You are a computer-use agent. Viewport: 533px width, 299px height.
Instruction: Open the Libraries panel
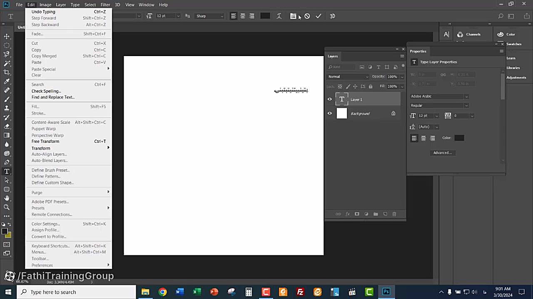click(x=513, y=68)
